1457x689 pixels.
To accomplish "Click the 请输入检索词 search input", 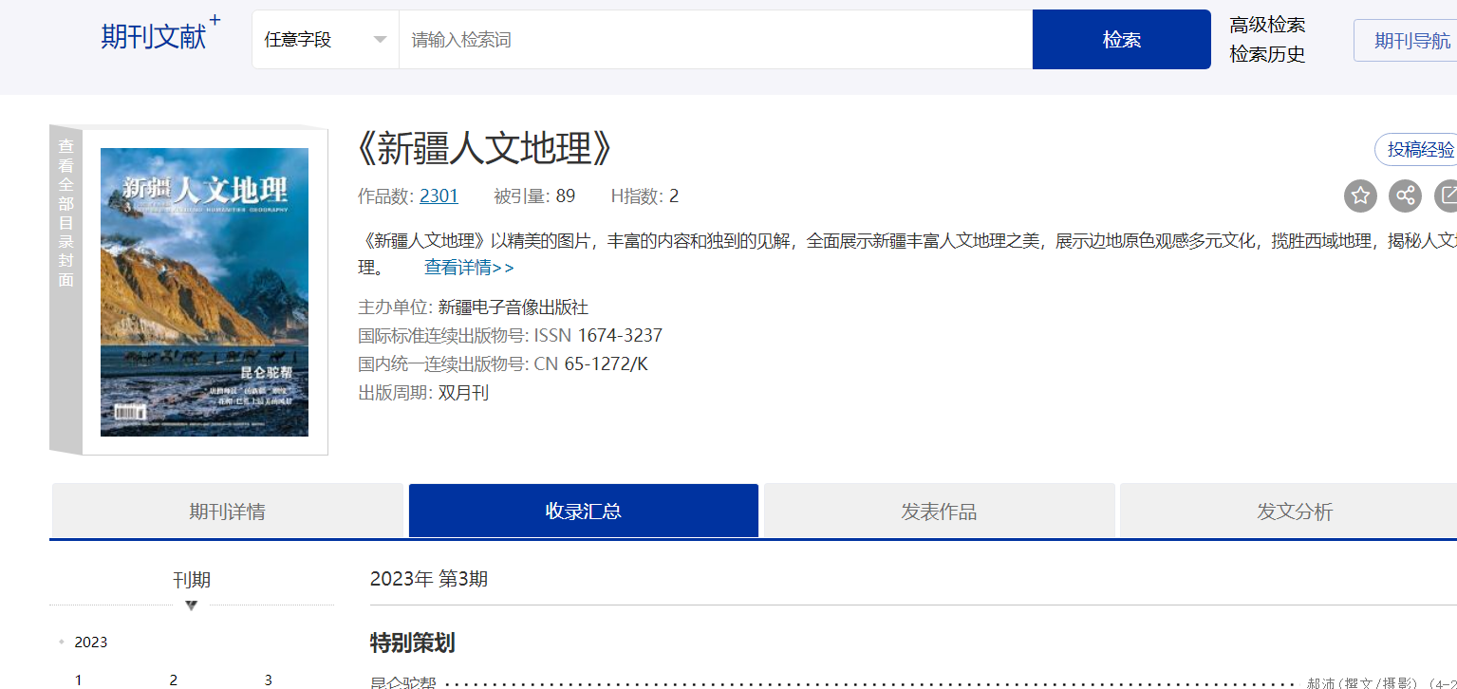I will (x=716, y=40).
